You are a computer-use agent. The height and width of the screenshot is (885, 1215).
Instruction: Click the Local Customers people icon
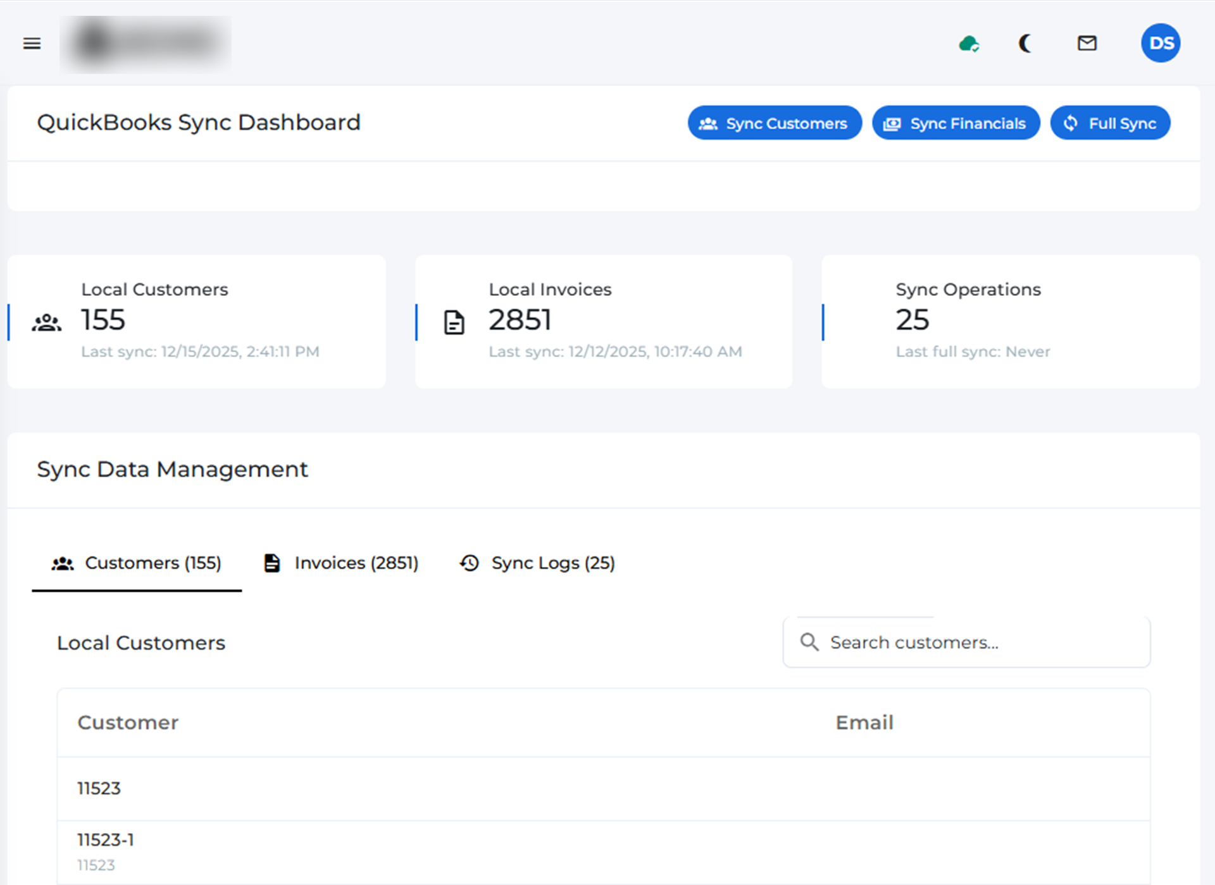(46, 322)
